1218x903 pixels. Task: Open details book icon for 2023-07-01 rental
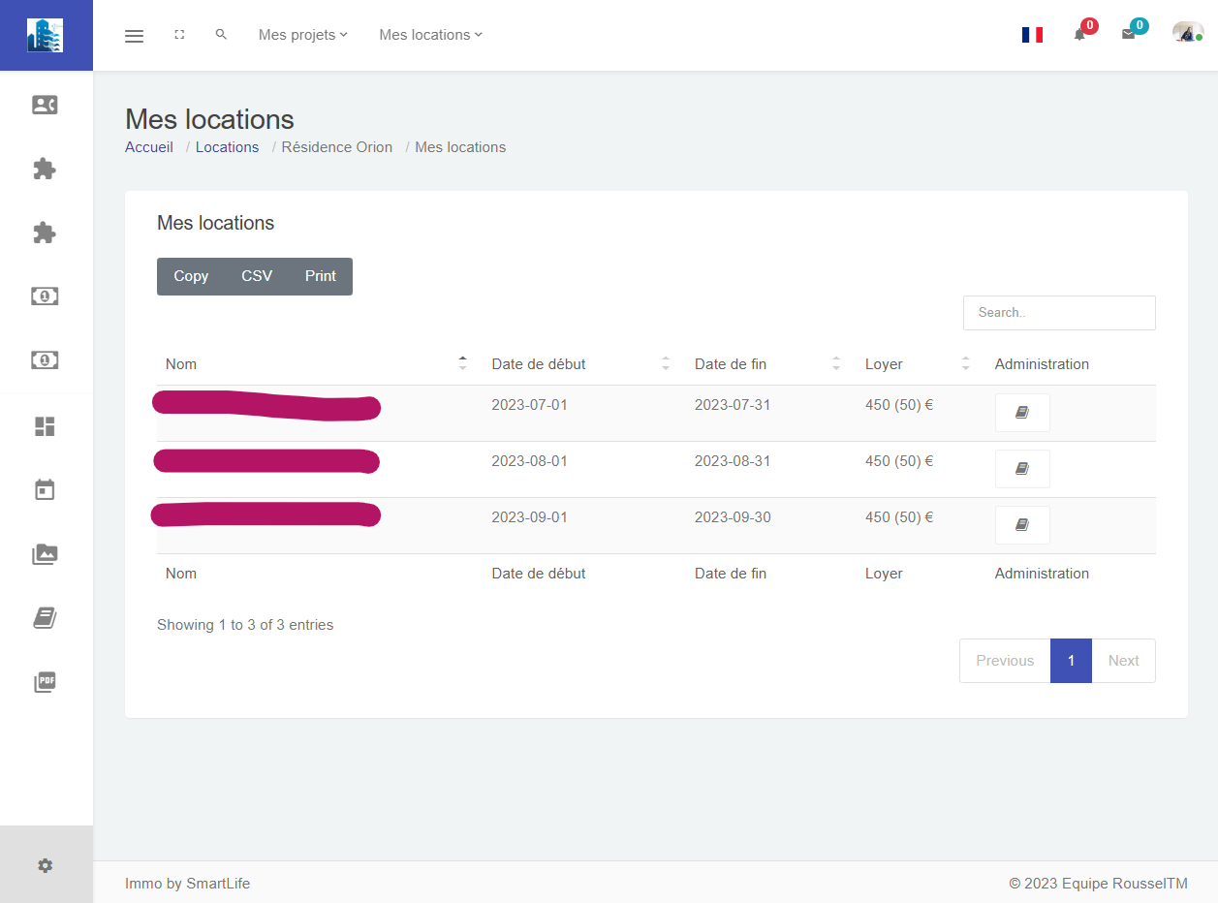1021,413
